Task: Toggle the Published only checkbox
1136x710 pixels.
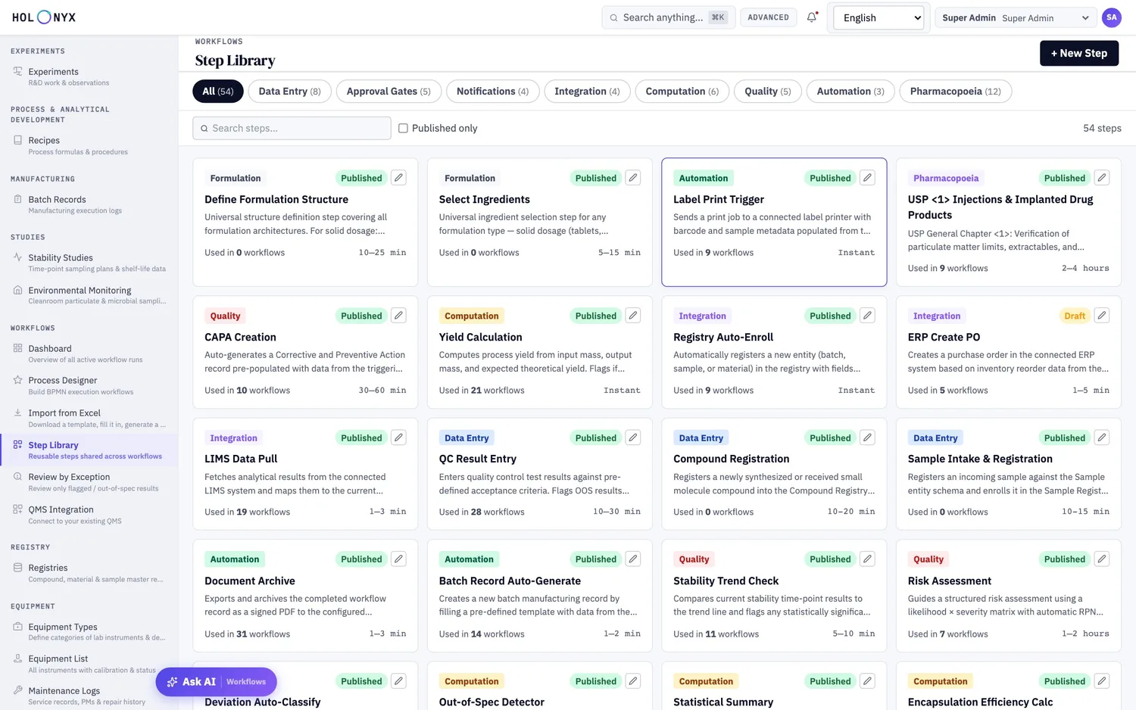Action: tap(403, 129)
